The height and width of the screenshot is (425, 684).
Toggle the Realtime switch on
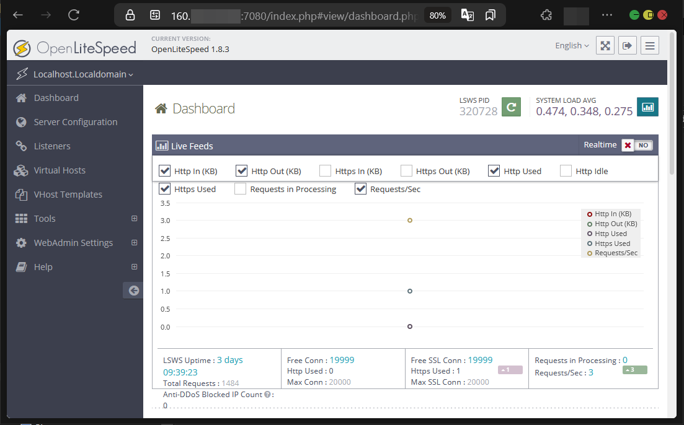click(637, 145)
